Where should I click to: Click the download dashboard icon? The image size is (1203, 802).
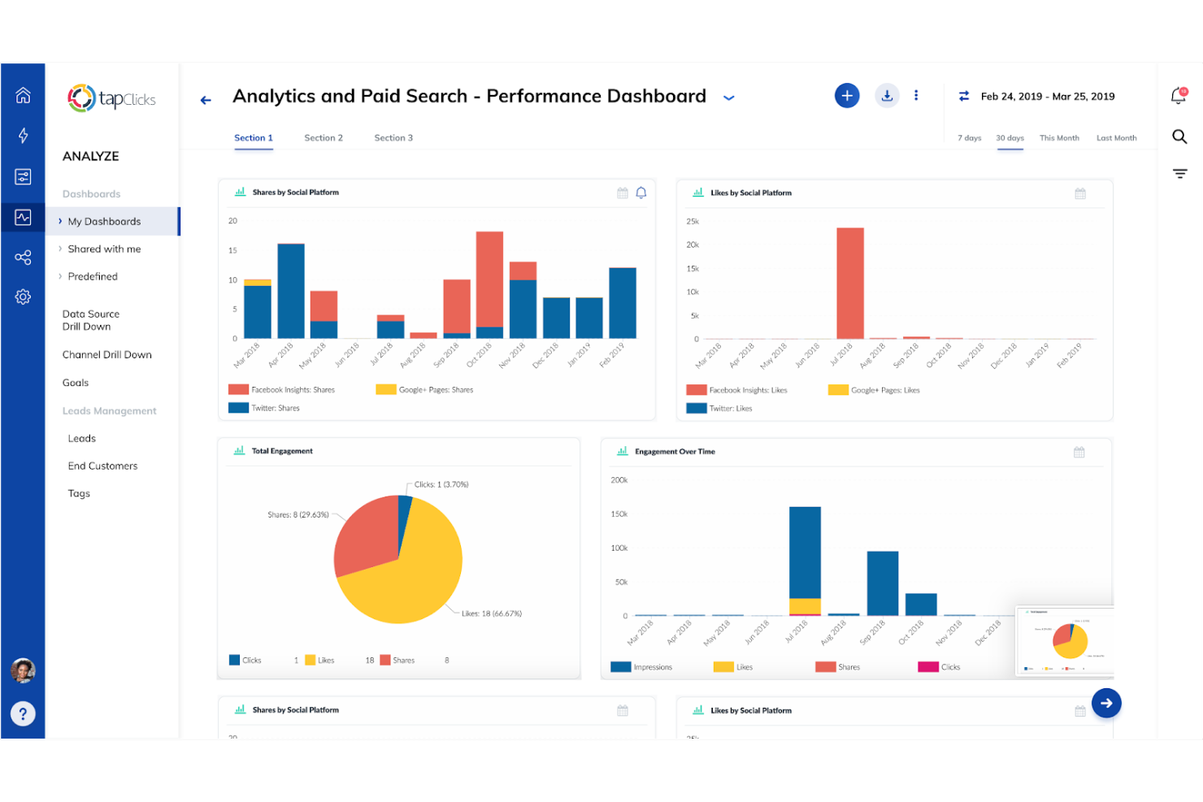[887, 96]
